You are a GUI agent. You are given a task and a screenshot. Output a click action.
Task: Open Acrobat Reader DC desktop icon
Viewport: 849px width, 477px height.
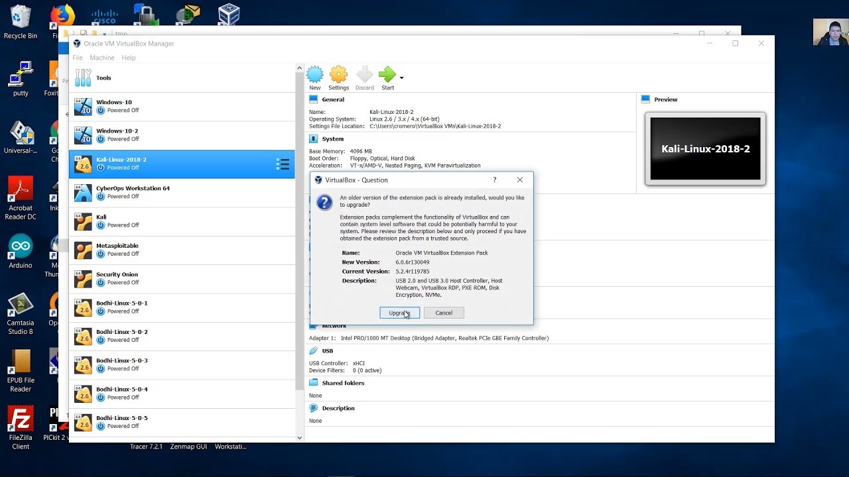pyautogui.click(x=21, y=198)
